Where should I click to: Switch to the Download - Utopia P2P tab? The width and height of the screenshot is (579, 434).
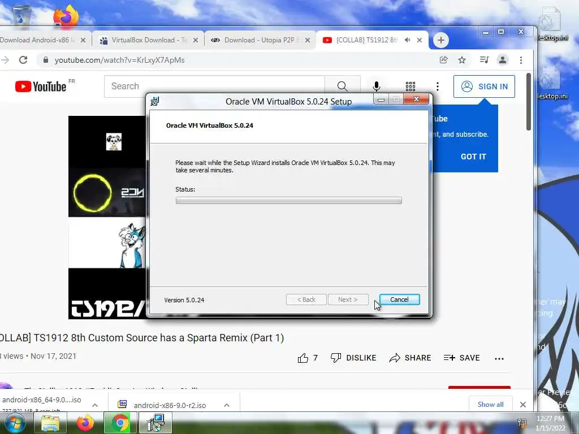[x=259, y=40]
